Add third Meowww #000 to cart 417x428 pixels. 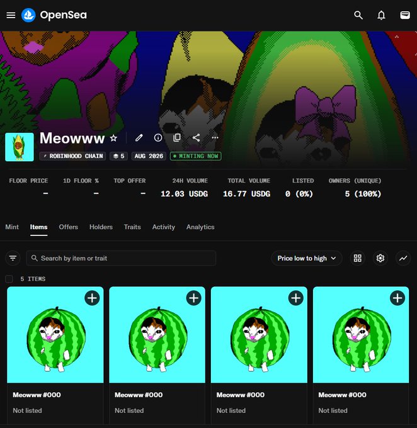pos(295,298)
